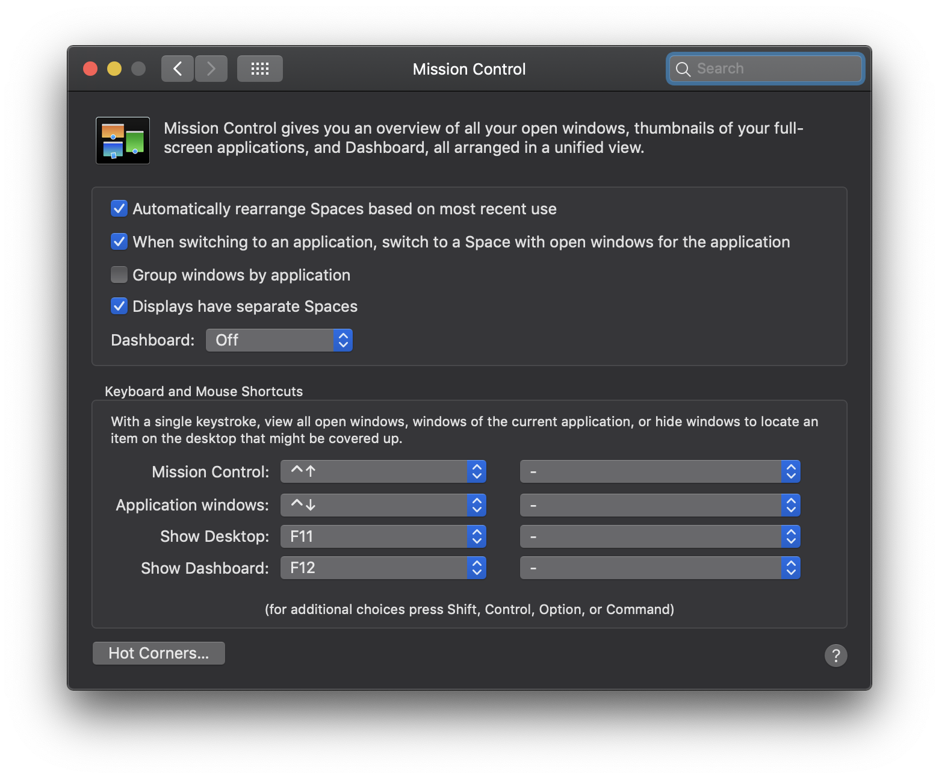Toggle Displays have separate Spaces
The image size is (939, 779).
pyautogui.click(x=119, y=306)
